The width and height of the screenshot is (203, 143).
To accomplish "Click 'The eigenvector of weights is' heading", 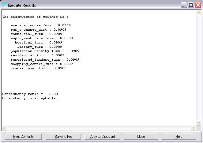I will pyautogui.click(x=35, y=17).
